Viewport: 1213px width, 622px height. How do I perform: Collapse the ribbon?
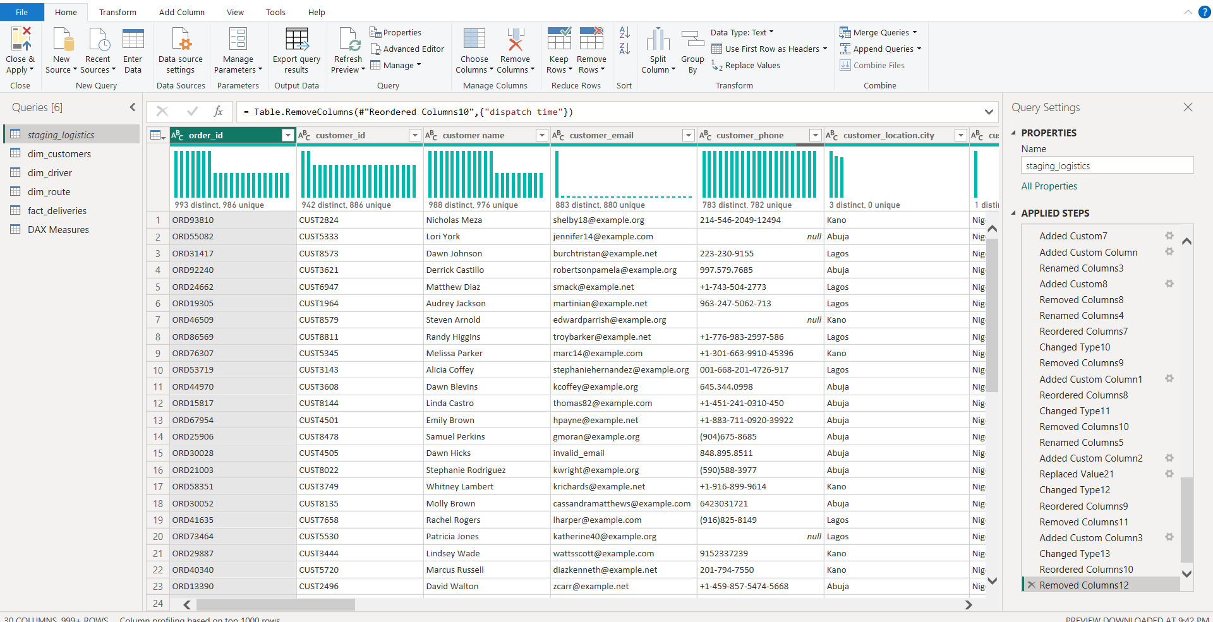tap(1188, 12)
